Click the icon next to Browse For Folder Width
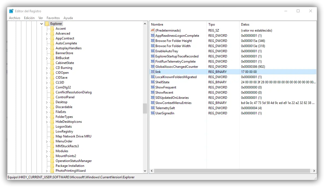324x187 pixels. coord(153,46)
